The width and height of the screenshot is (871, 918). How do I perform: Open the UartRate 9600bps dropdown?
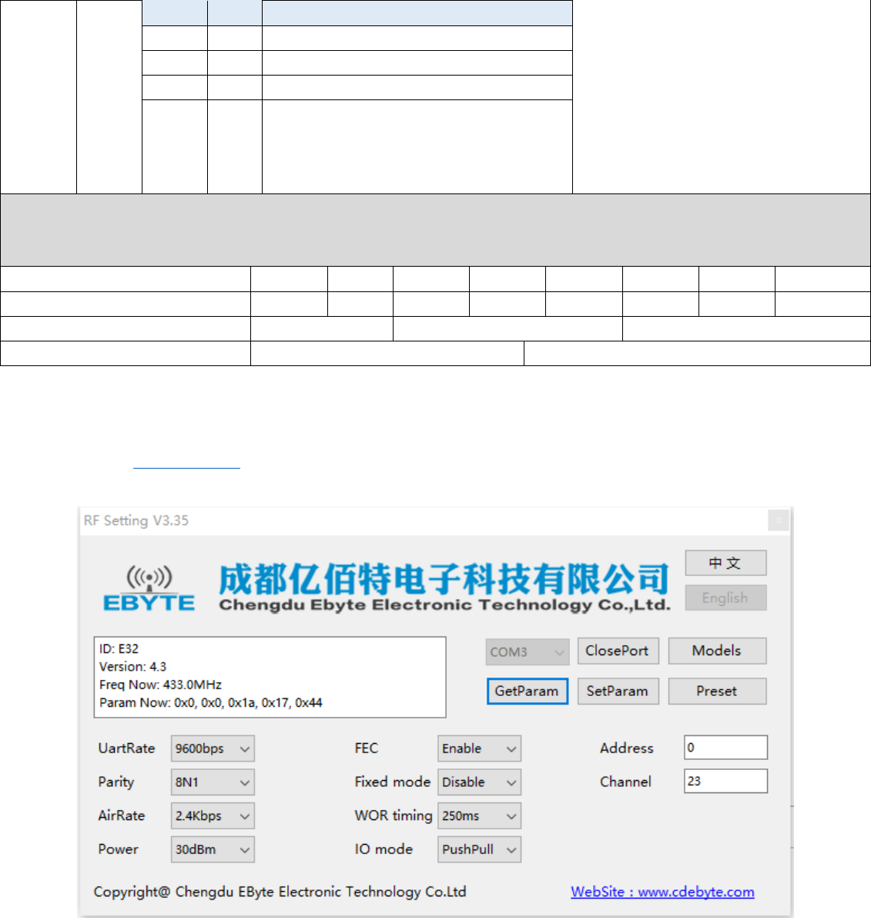pos(213,748)
